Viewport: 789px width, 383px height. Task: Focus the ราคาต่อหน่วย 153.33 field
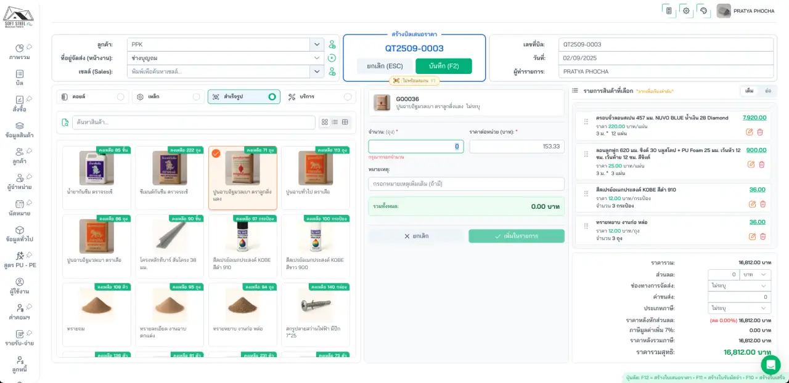coord(517,147)
